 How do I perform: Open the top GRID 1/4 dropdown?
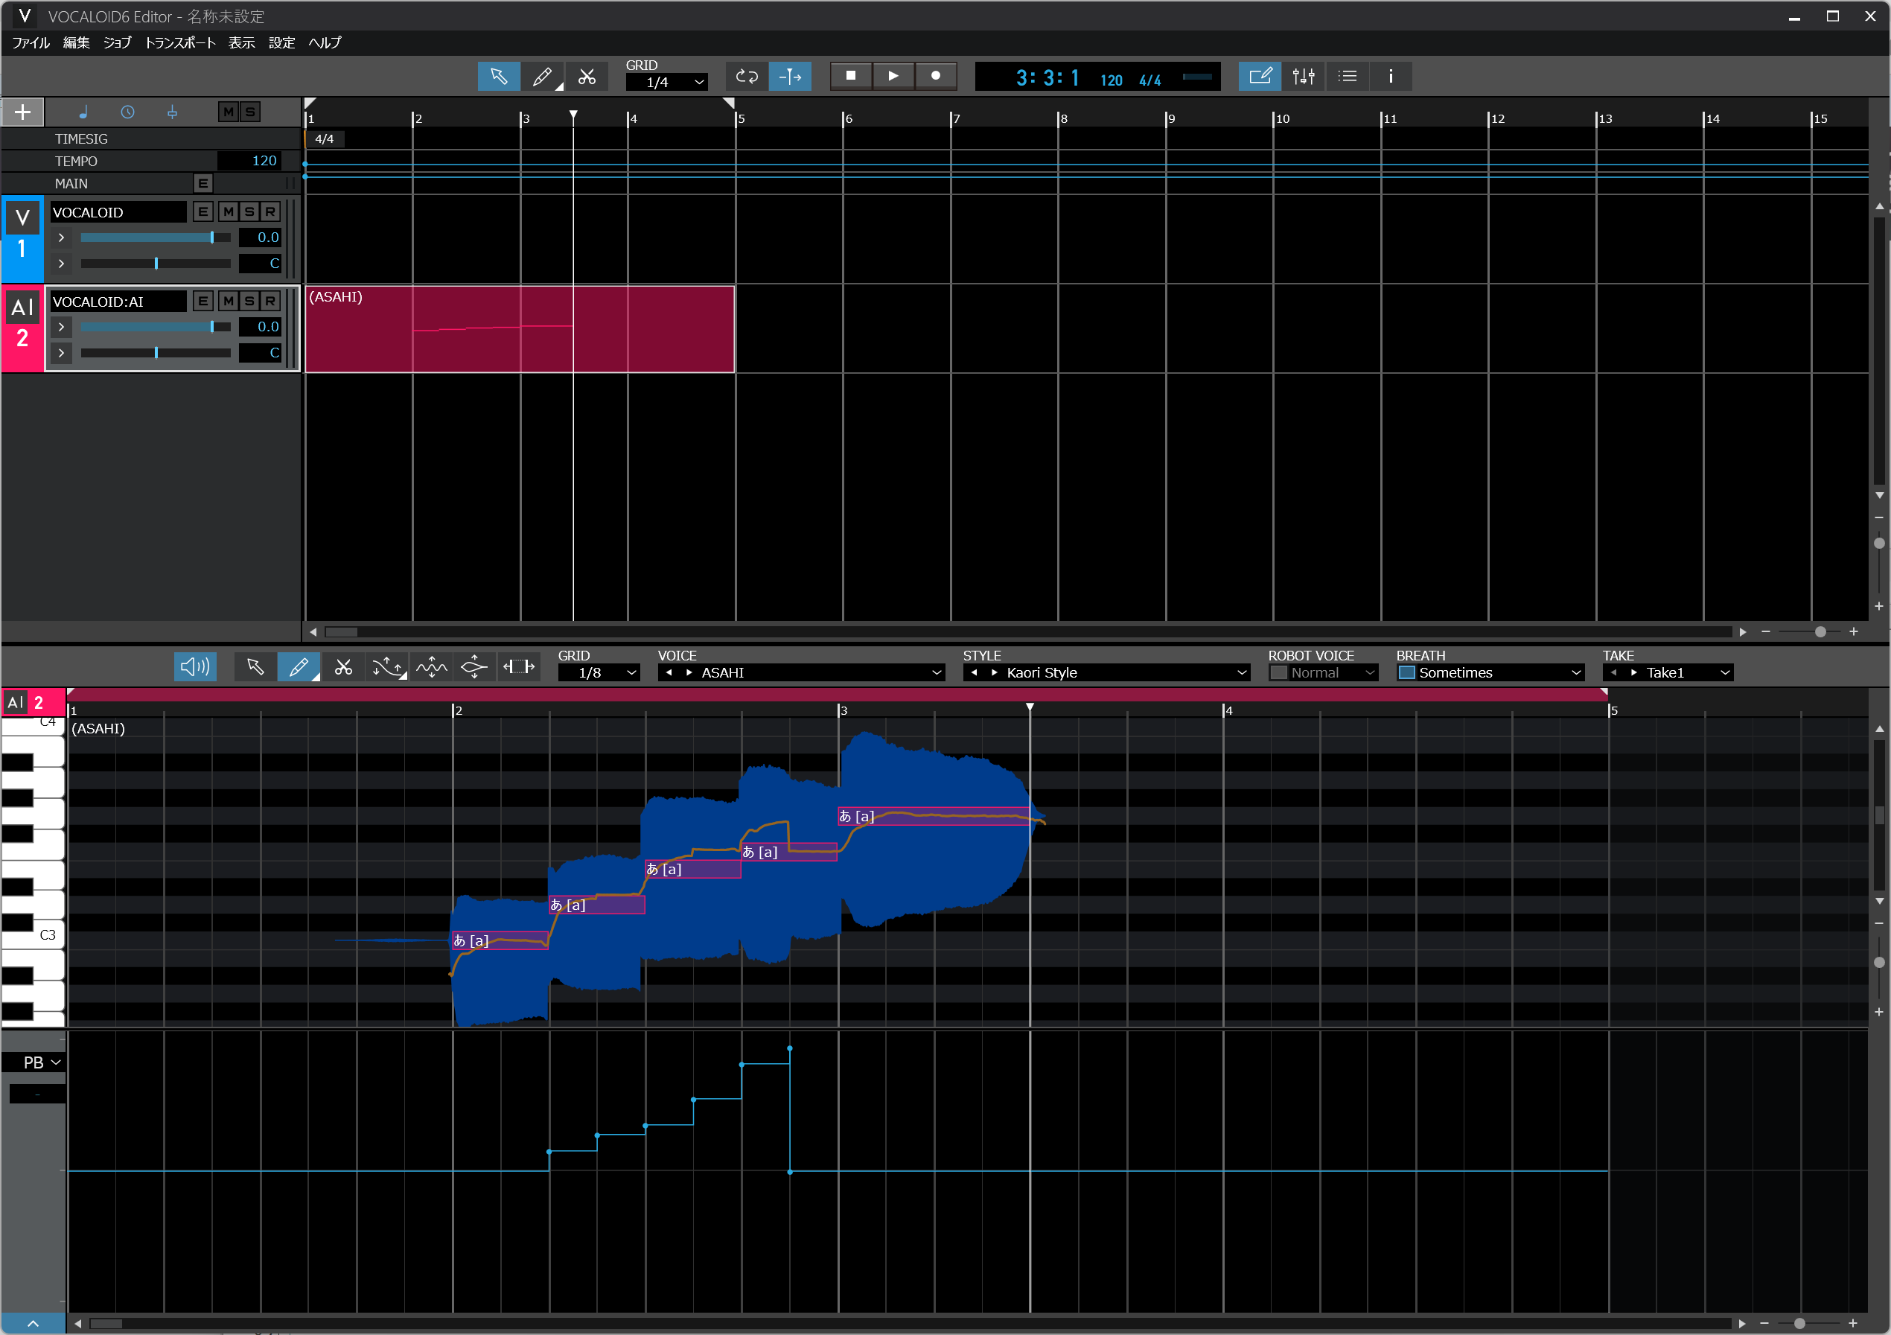pyautogui.click(x=666, y=83)
